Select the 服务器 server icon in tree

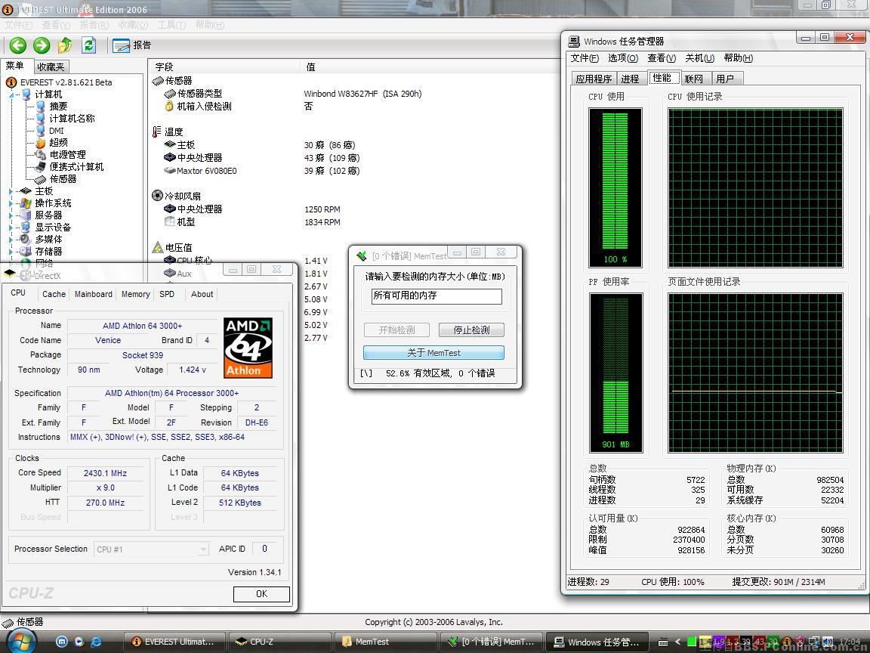tap(26, 215)
